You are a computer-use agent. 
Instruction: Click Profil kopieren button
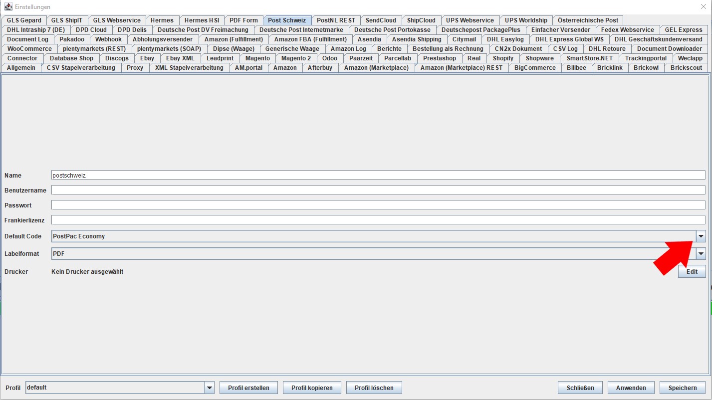click(312, 388)
